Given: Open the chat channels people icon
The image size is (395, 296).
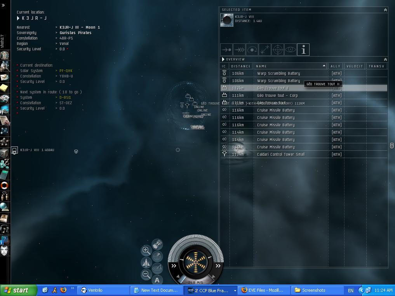Looking at the screenshot, I should click(5, 196).
